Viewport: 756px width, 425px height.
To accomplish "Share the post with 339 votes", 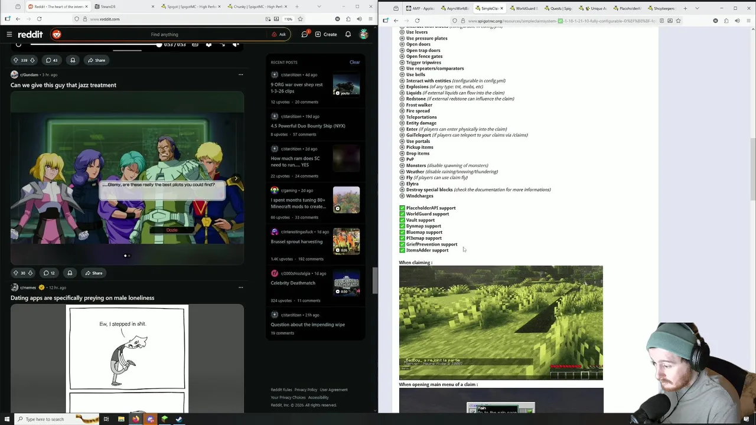I will coord(96,60).
